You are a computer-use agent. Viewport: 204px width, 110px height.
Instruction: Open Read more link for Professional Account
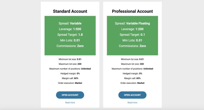point(132,103)
